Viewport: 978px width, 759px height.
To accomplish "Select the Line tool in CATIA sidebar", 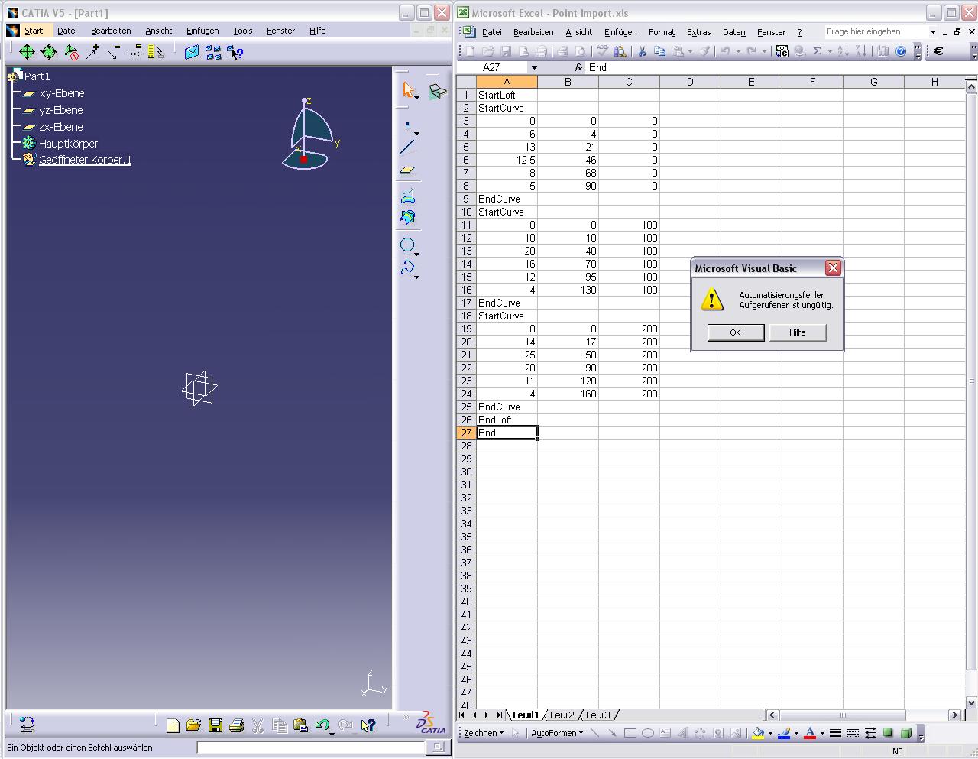I will coord(408,147).
